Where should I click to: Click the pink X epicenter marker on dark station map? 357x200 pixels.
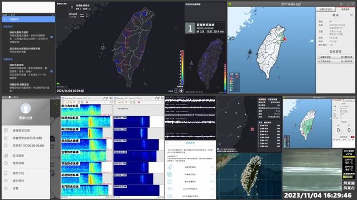point(252,129)
